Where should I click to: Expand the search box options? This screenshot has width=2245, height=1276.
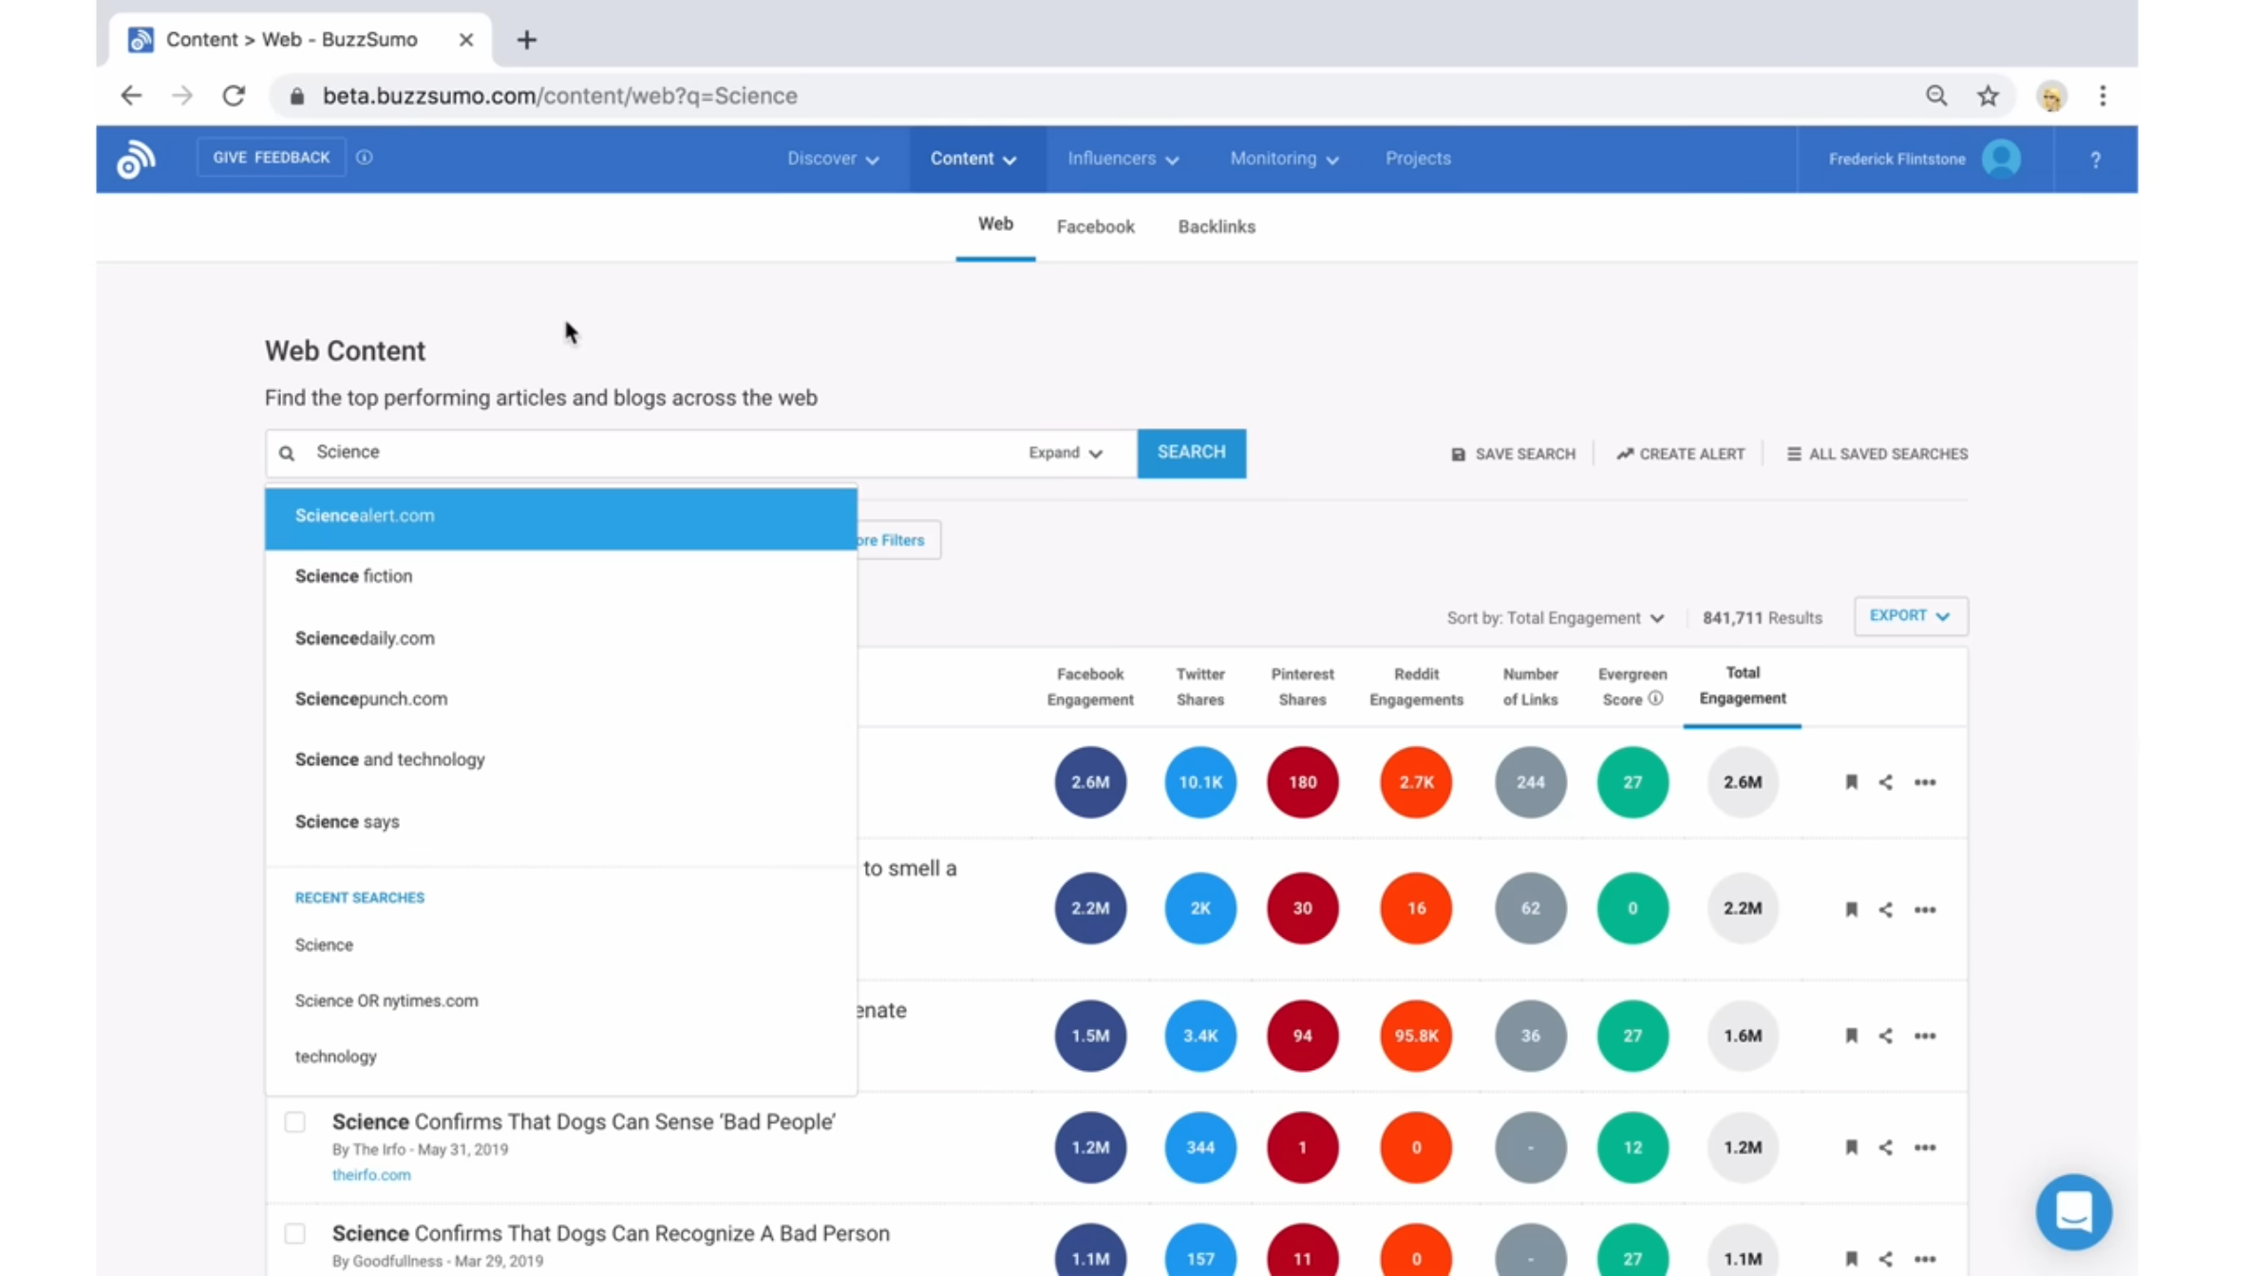(x=1066, y=453)
